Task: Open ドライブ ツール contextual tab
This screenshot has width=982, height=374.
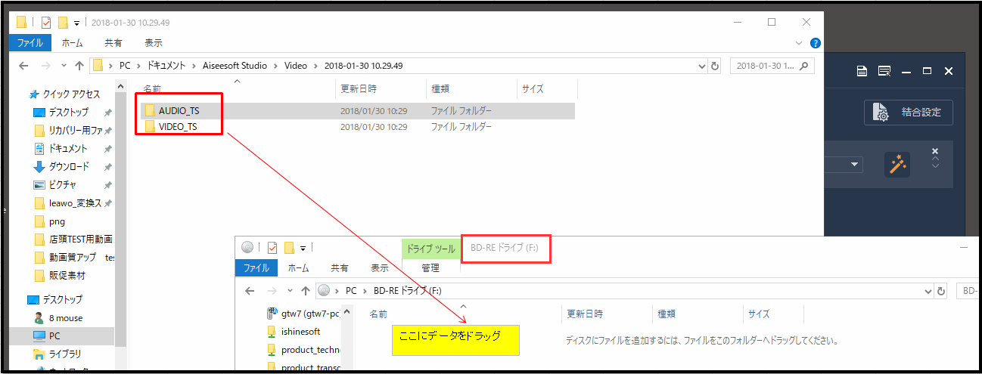Action: click(430, 249)
